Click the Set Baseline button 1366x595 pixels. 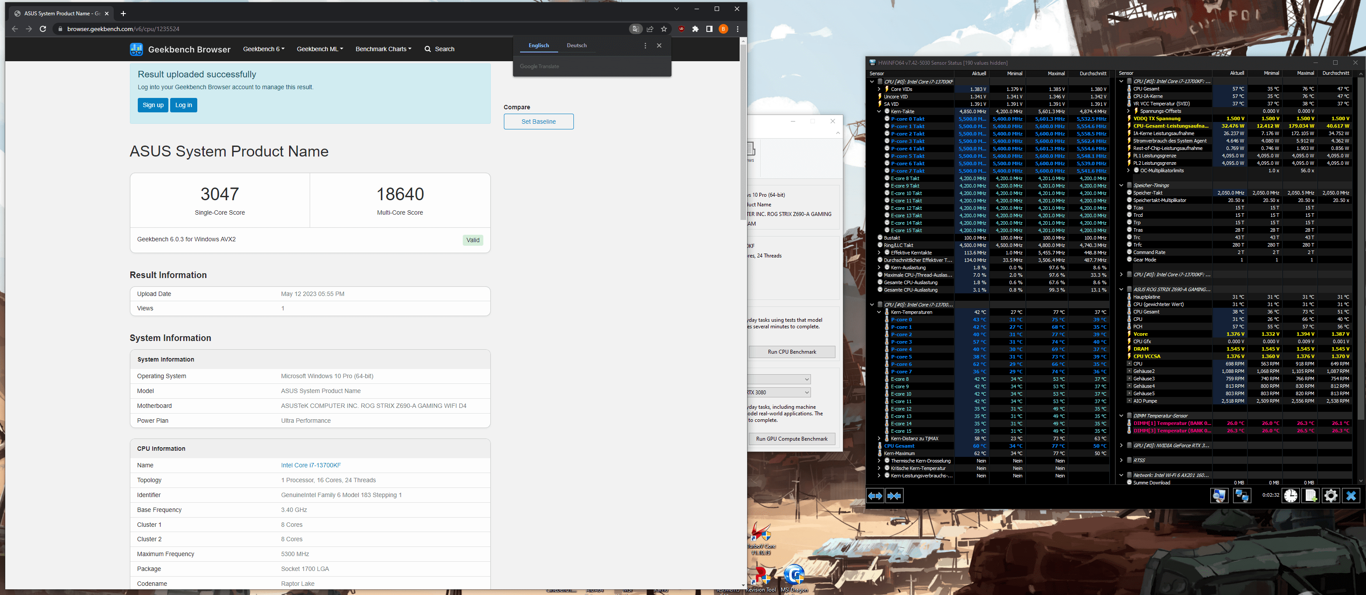(x=538, y=122)
